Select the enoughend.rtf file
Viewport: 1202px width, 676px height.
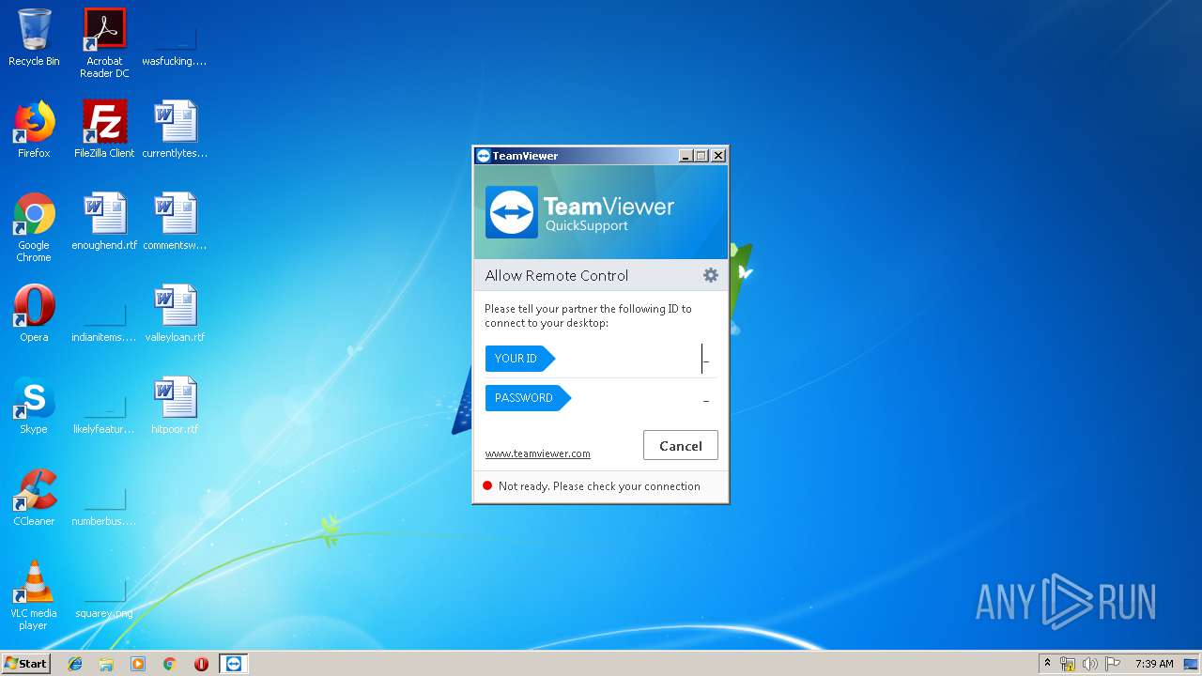(104, 222)
